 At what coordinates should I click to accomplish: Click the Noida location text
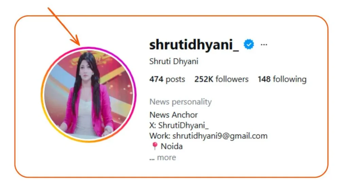coord(172,146)
